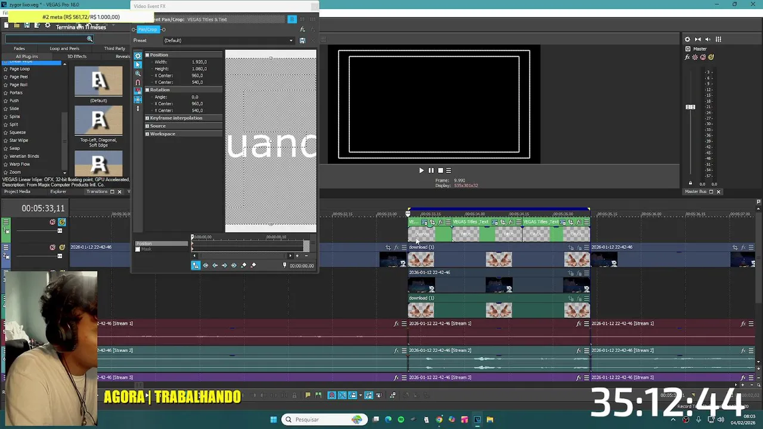
Task: Open the Loop and Peels tab
Action: (64, 48)
